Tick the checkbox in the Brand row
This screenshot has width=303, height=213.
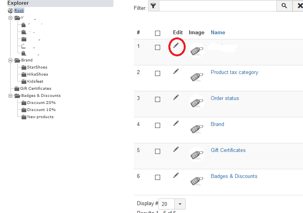tap(157, 126)
